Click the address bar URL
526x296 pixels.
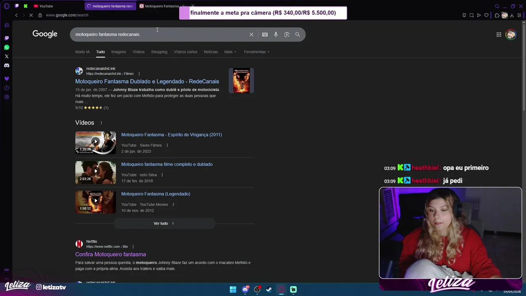[x=67, y=15]
